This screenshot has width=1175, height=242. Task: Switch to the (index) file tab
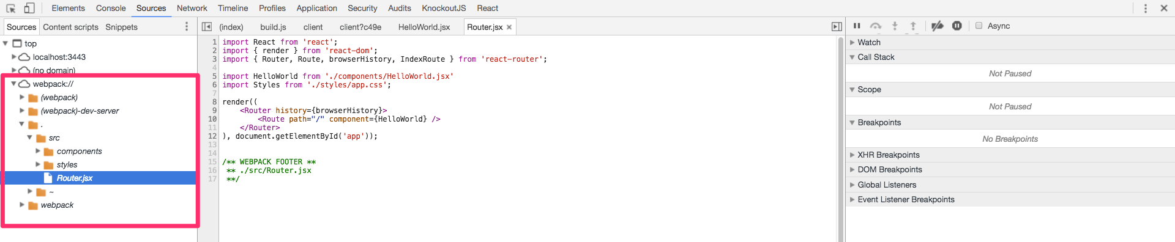coord(231,27)
